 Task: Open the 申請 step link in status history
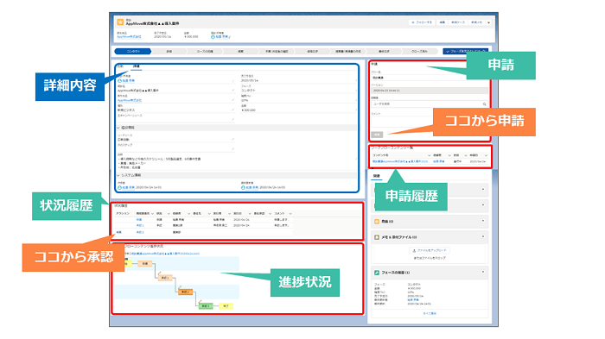coord(139,220)
